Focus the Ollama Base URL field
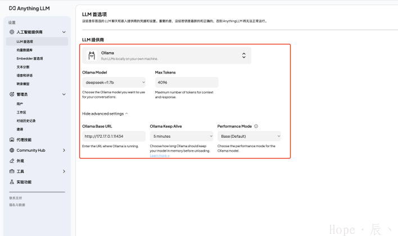This screenshot has width=398, height=236. [x=114, y=137]
